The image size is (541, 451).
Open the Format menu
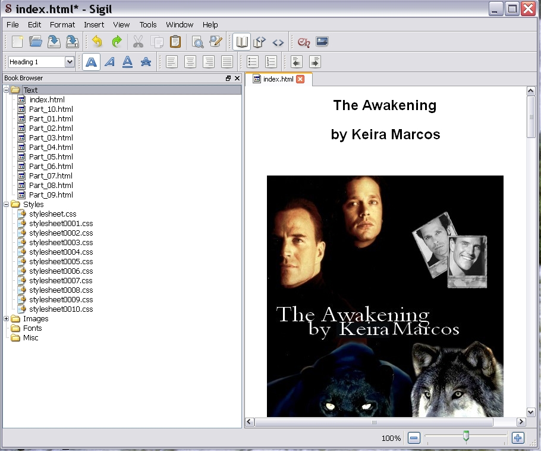[62, 25]
